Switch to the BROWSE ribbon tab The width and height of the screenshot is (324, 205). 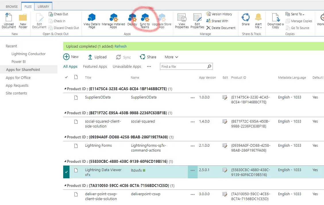pos(12,7)
